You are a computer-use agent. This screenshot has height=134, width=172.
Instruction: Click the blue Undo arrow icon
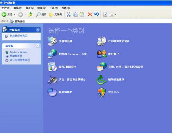(97, 14)
